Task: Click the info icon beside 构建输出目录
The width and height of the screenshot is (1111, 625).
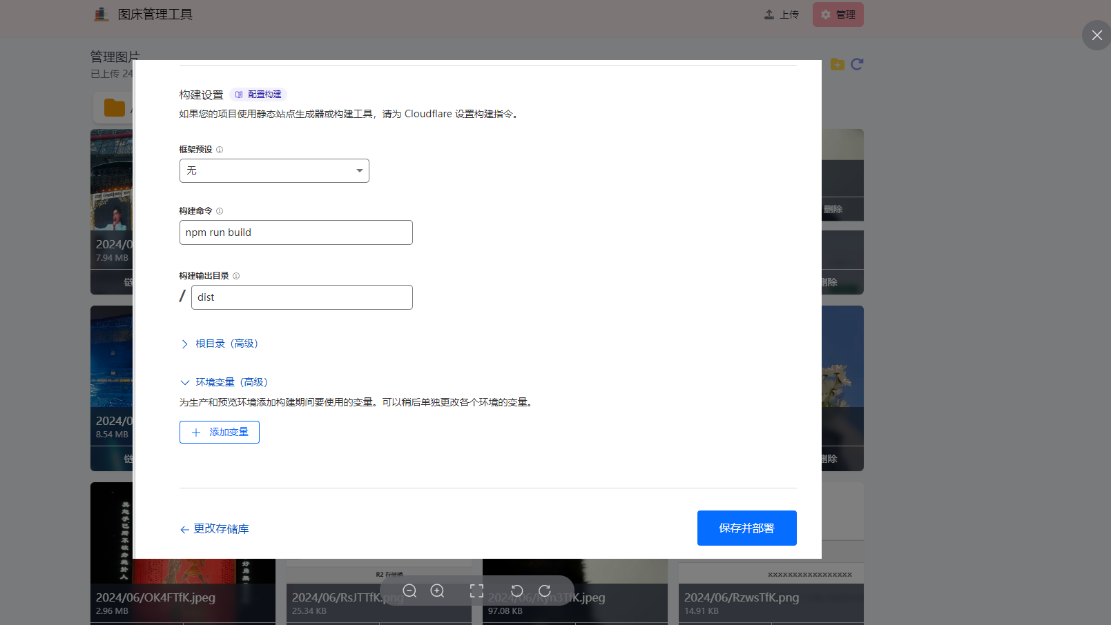Action: point(236,276)
